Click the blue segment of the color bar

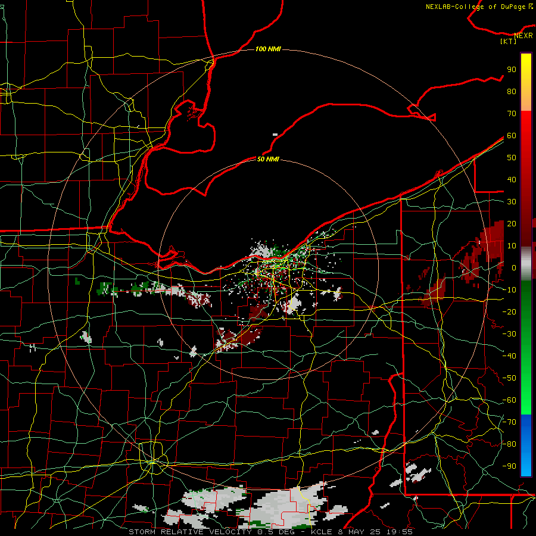click(x=526, y=445)
